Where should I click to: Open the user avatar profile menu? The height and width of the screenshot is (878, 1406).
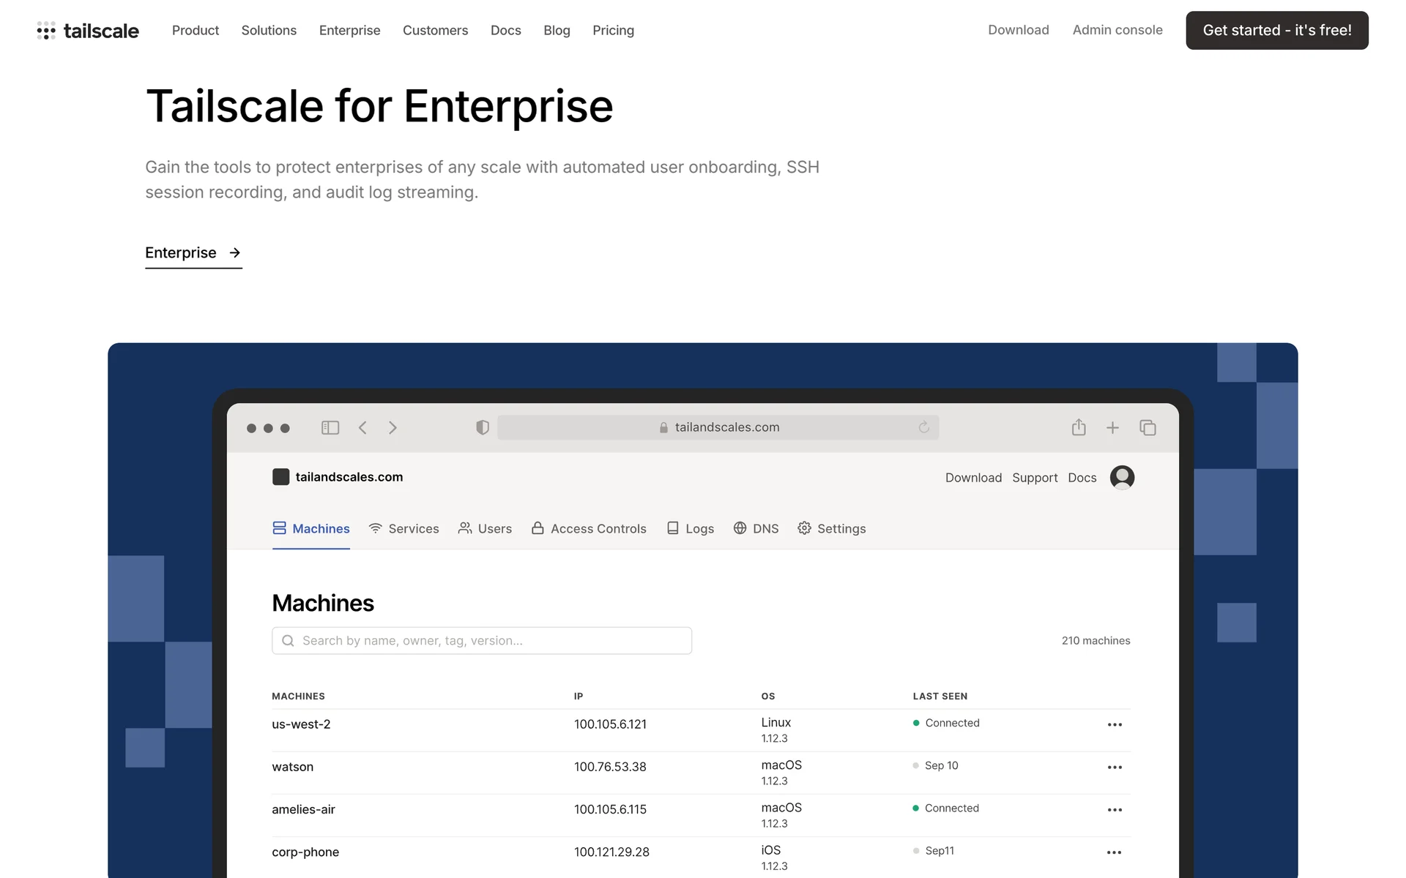click(x=1122, y=477)
